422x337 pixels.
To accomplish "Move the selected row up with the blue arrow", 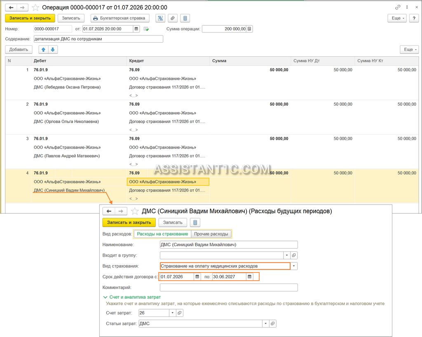I will click(x=43, y=50).
